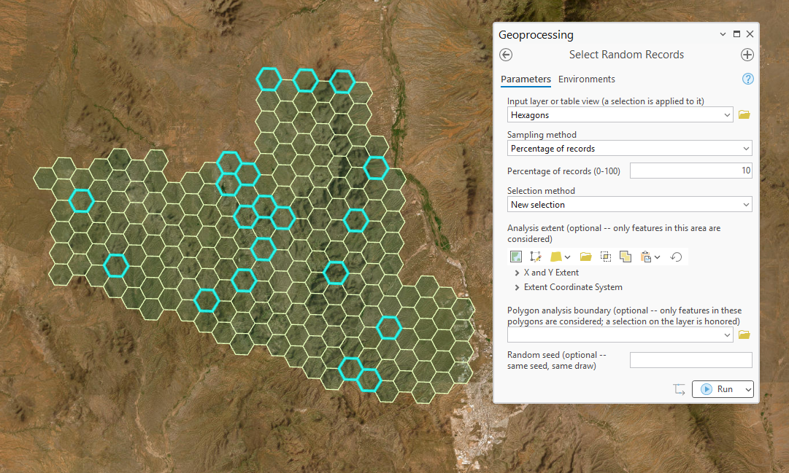Open the Sampling method dropdown
The width and height of the screenshot is (789, 473).
[x=746, y=149]
